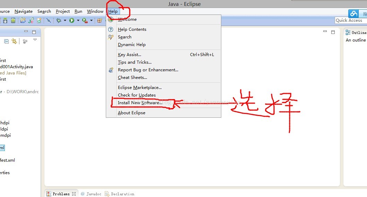367x197 pixels.
Task: Open the dropdown arrow beside External Tools
Action: point(91,20)
